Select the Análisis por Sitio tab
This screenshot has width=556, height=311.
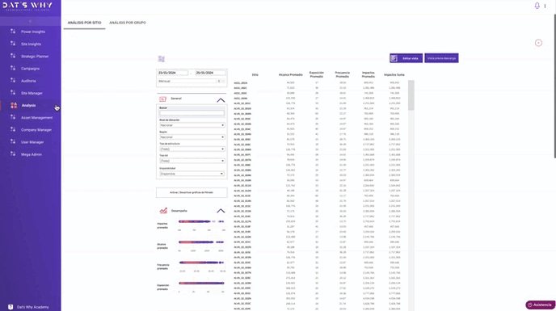tap(84, 23)
